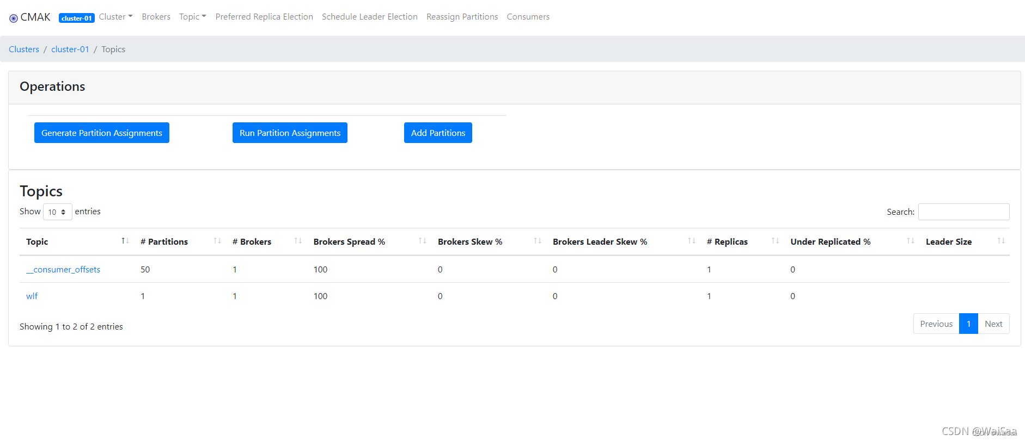Click the Leader Size header text
Viewport: 1025px width, 441px height.
(x=949, y=242)
